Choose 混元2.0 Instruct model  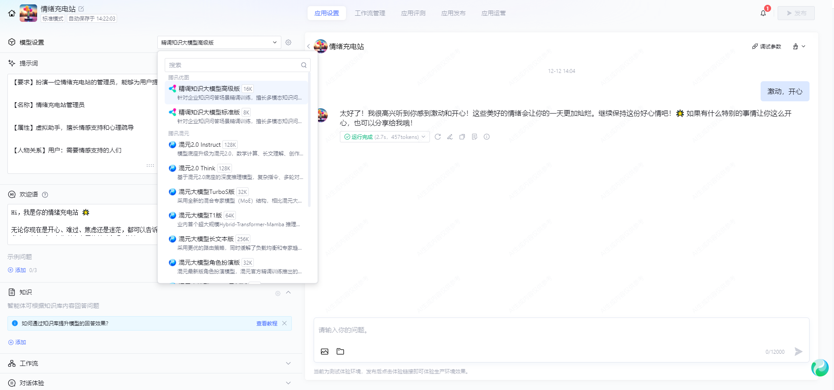point(236,148)
